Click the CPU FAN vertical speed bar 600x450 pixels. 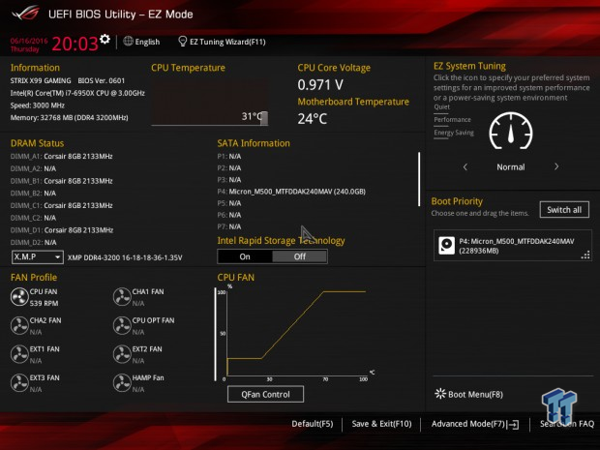point(216,334)
